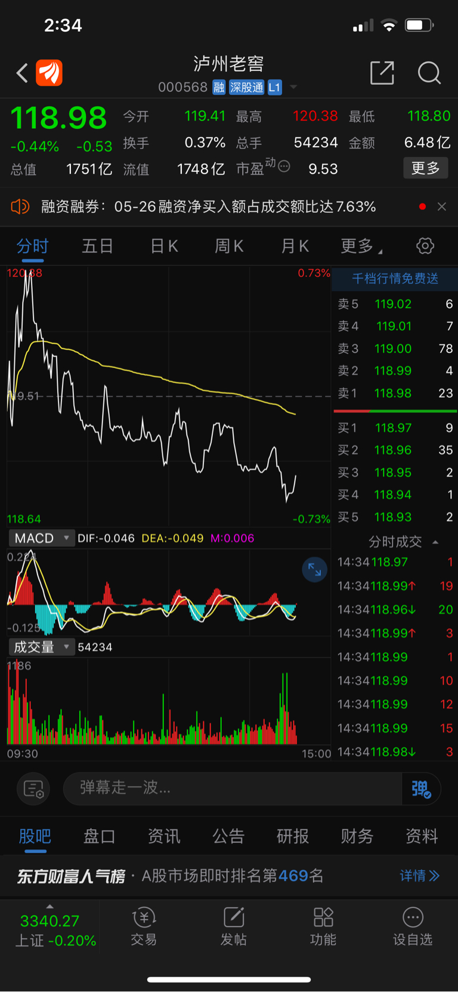
Task: Switch to 周K chart tab
Action: point(229,246)
